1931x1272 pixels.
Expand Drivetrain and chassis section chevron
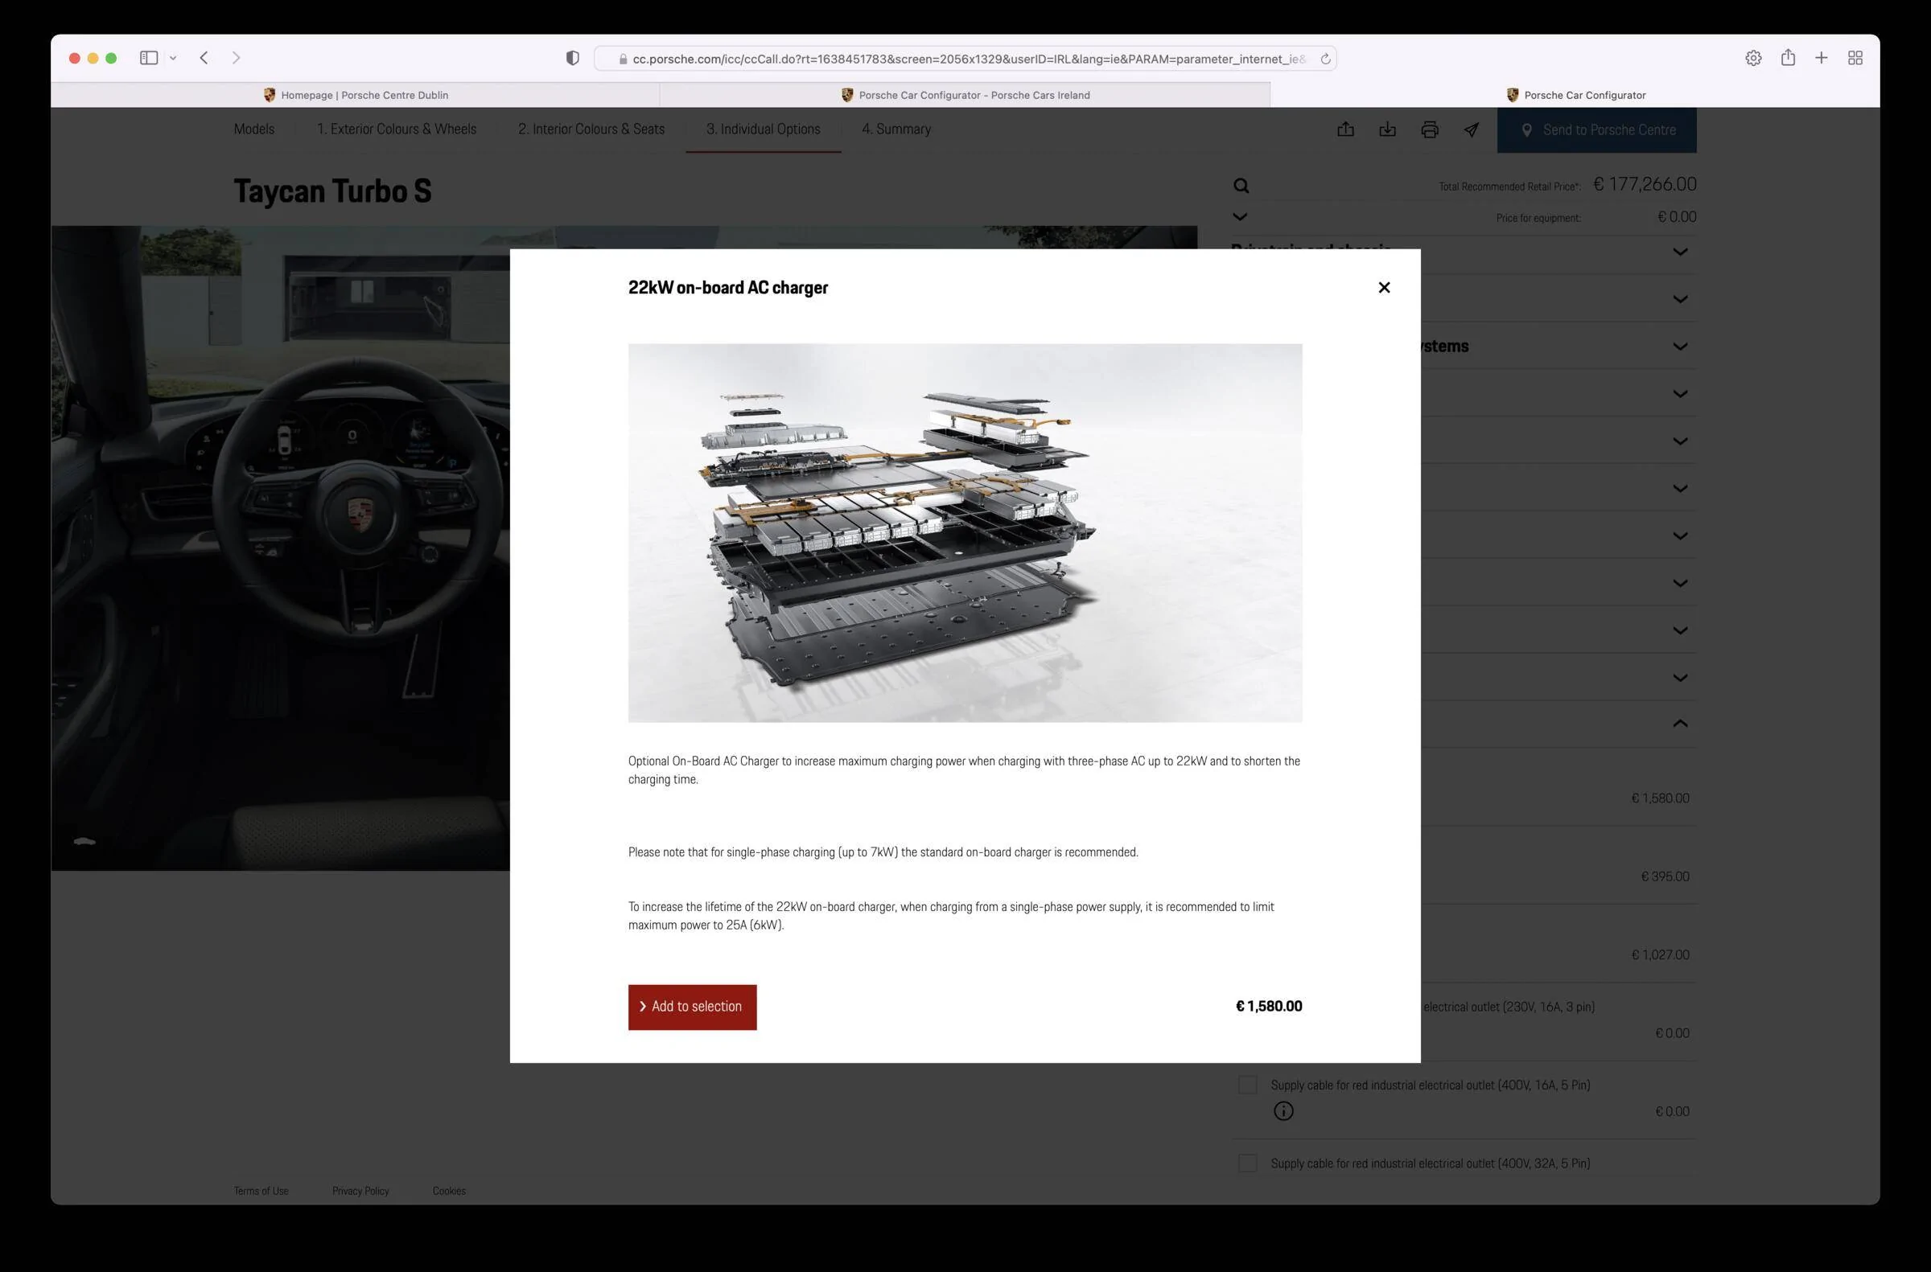point(1680,252)
